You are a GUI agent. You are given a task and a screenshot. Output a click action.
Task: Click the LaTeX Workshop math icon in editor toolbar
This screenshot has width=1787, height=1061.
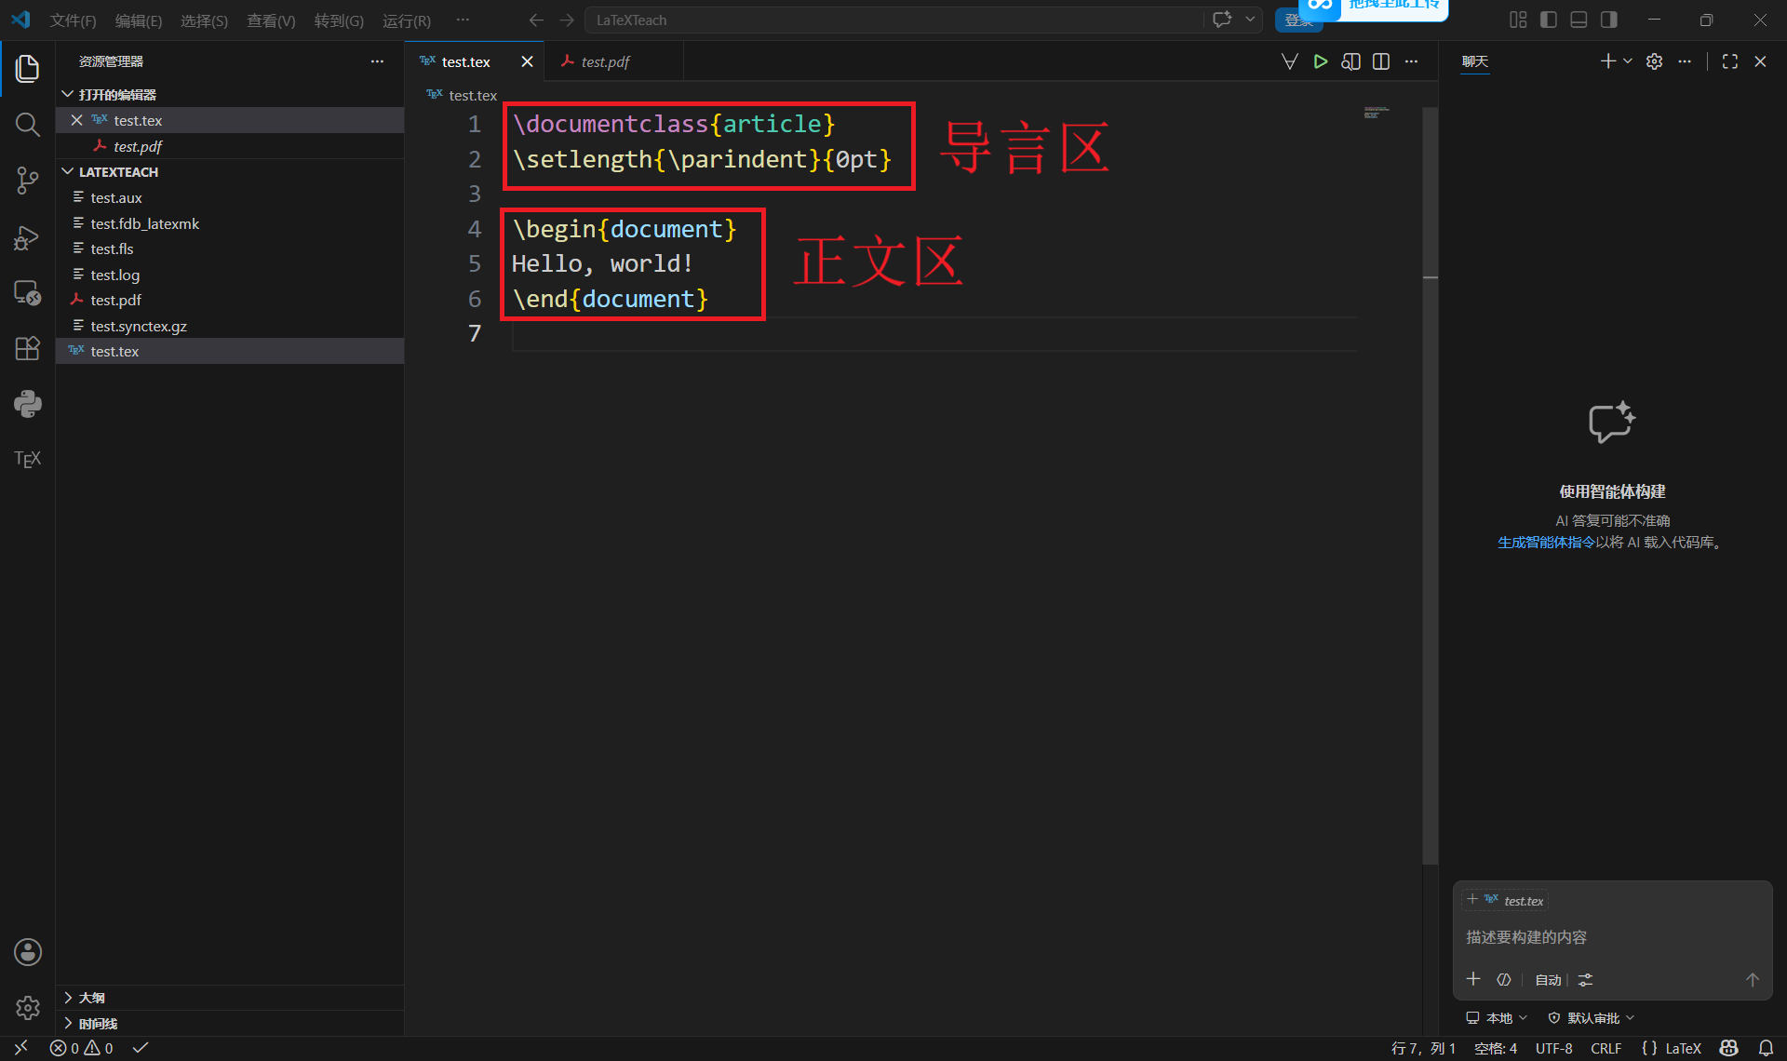1289,61
